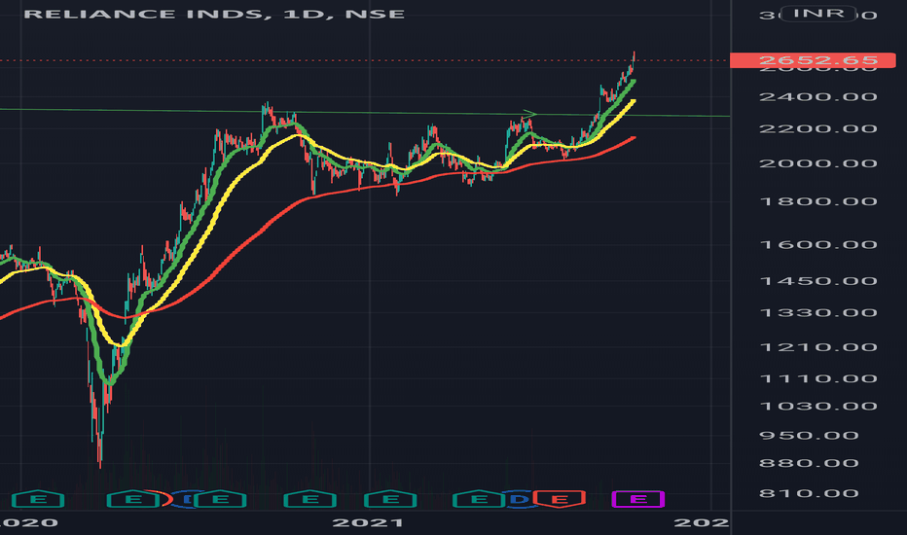Click the 950.00 price axis label
Image resolution: width=907 pixels, height=535 pixels.
[809, 436]
